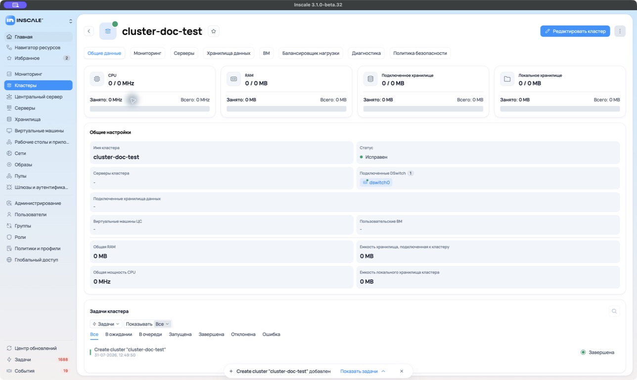Screen dimensions: 637x380
Task: Open Администрирование in sidebar
Action: [x=39, y=203]
